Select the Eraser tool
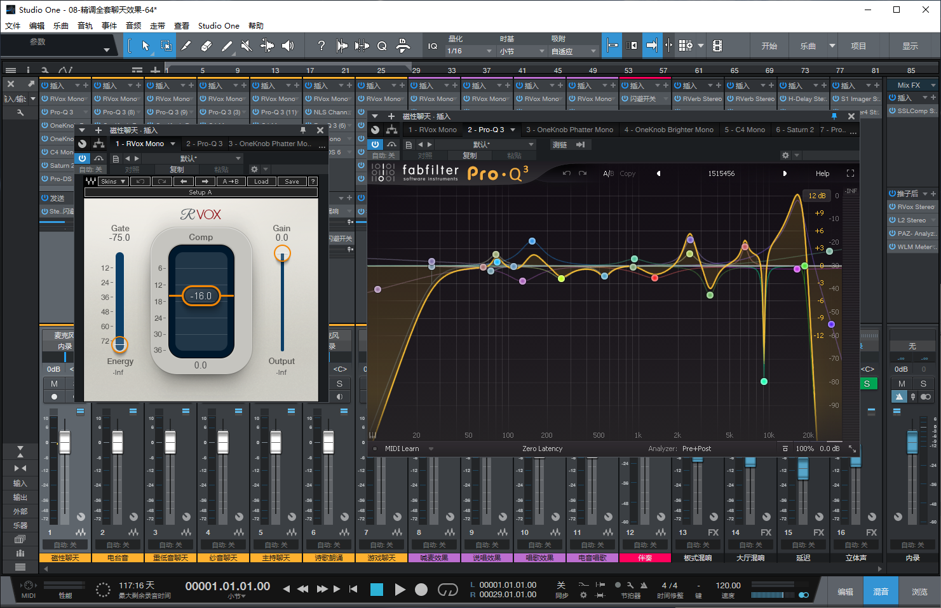The width and height of the screenshot is (941, 608). click(206, 45)
